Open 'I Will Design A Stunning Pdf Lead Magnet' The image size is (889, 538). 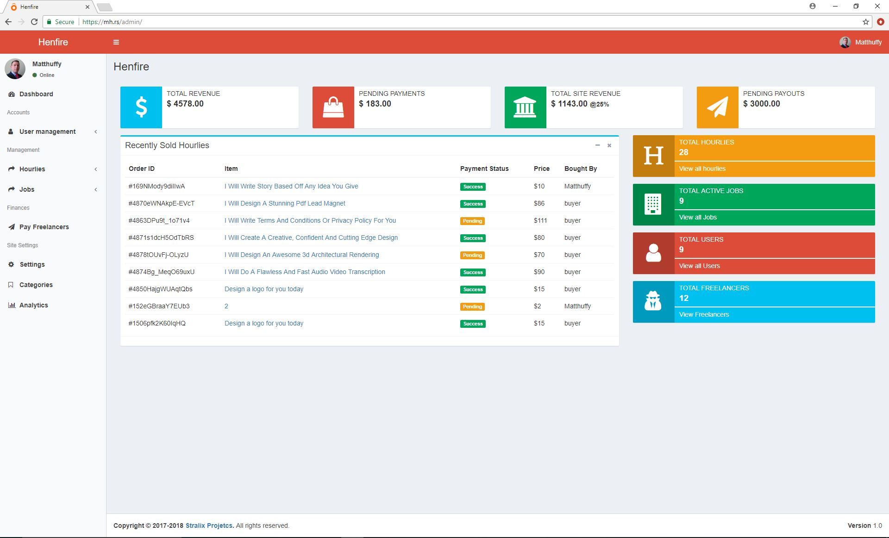click(285, 203)
